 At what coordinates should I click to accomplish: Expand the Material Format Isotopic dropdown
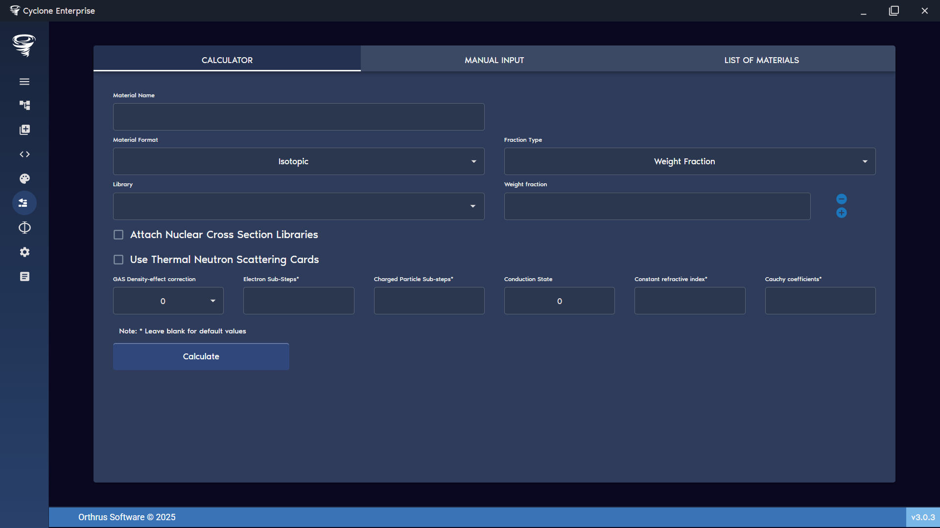pyautogui.click(x=298, y=161)
